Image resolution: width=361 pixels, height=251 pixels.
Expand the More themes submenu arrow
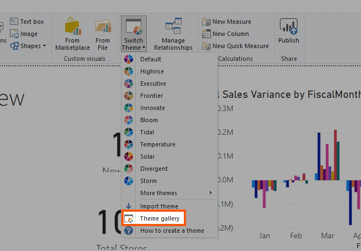click(x=211, y=192)
